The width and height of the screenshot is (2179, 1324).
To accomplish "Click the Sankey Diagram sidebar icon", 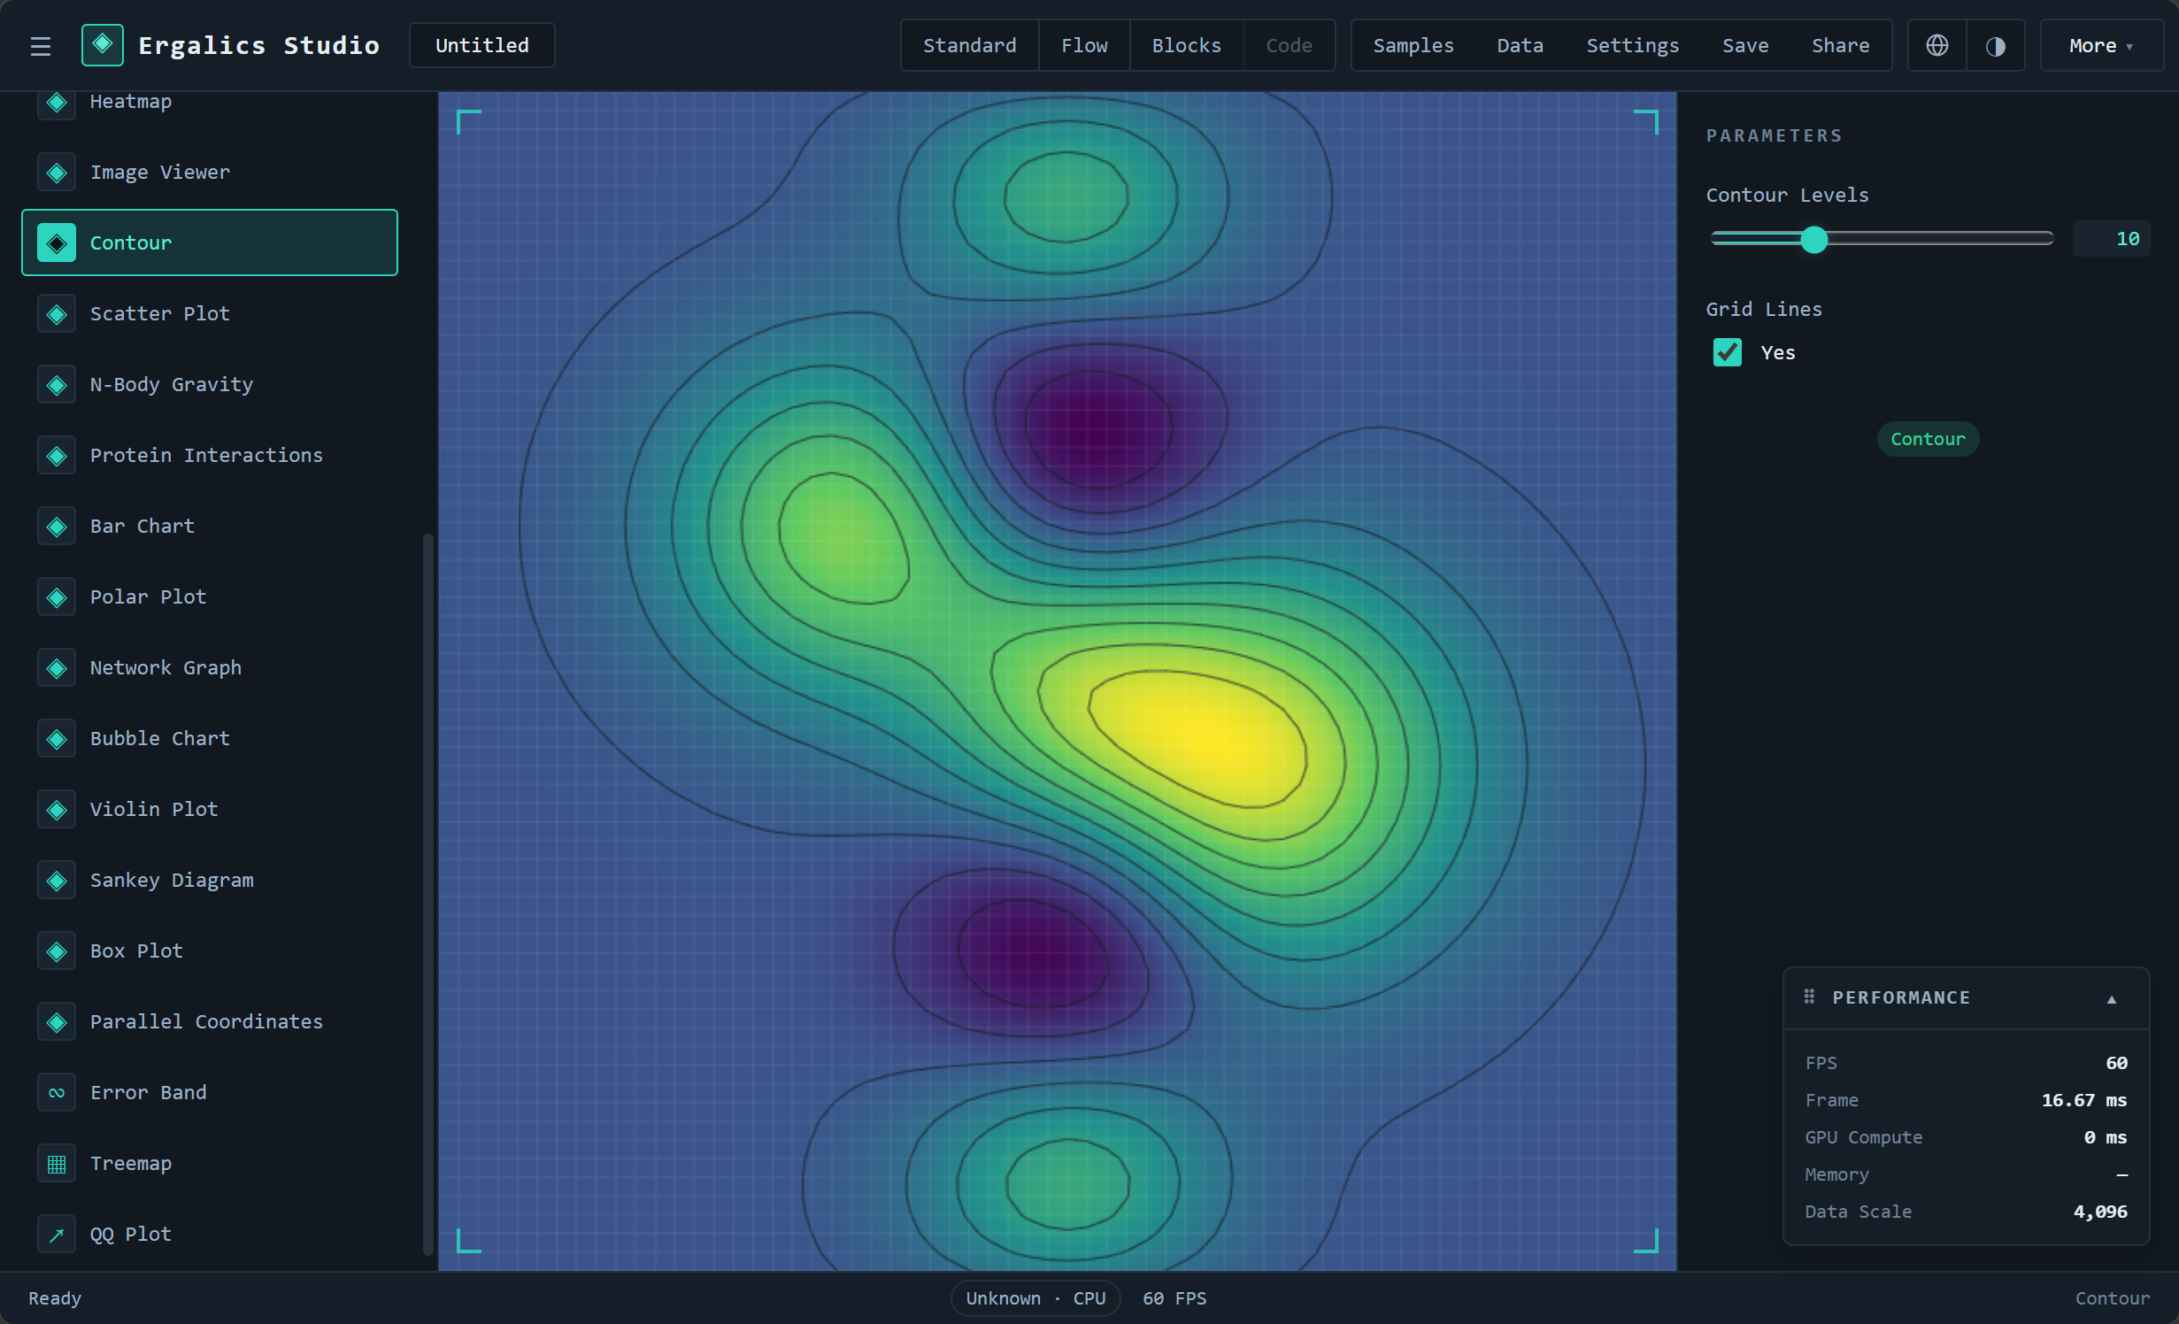I will 57,881.
